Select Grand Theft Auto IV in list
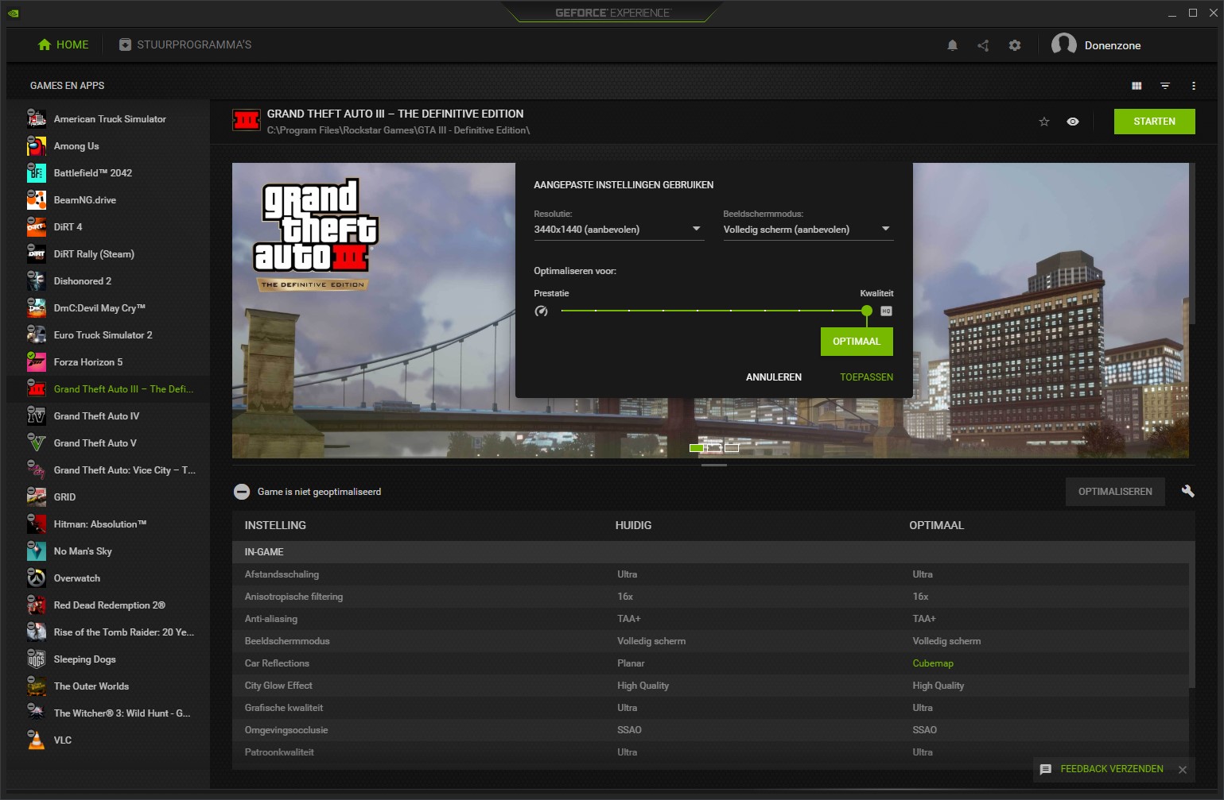1224x800 pixels. pos(108,416)
